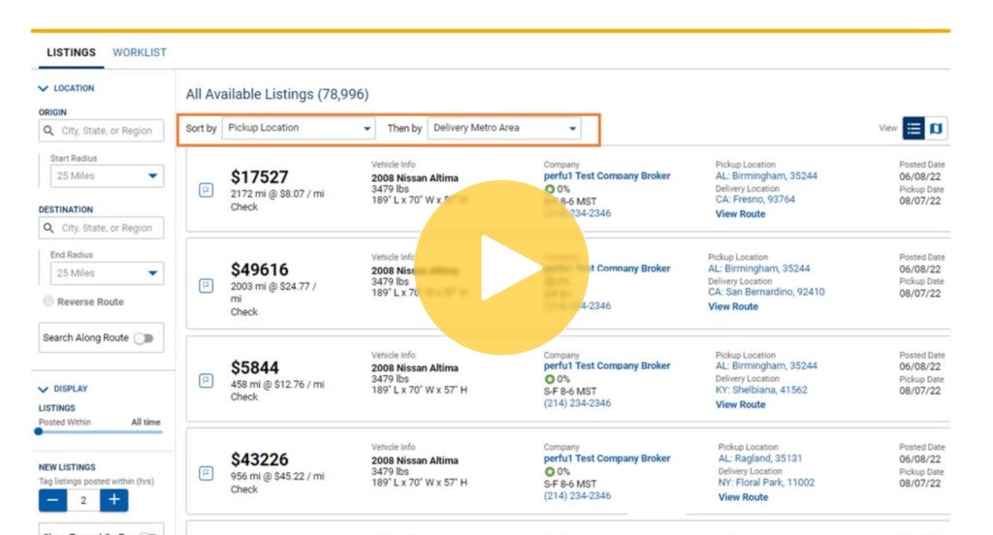Open the Then by Delivery Metro Area dropdown
Image resolution: width=993 pixels, height=535 pixels.
504,128
